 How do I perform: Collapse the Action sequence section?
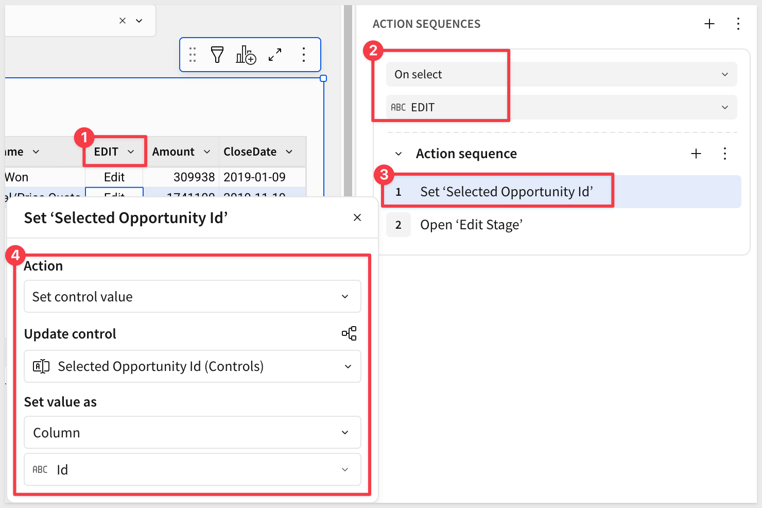click(x=399, y=154)
